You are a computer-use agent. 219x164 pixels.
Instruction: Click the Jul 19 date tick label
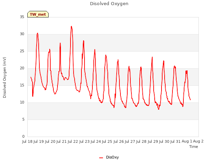(x=39, y=141)
